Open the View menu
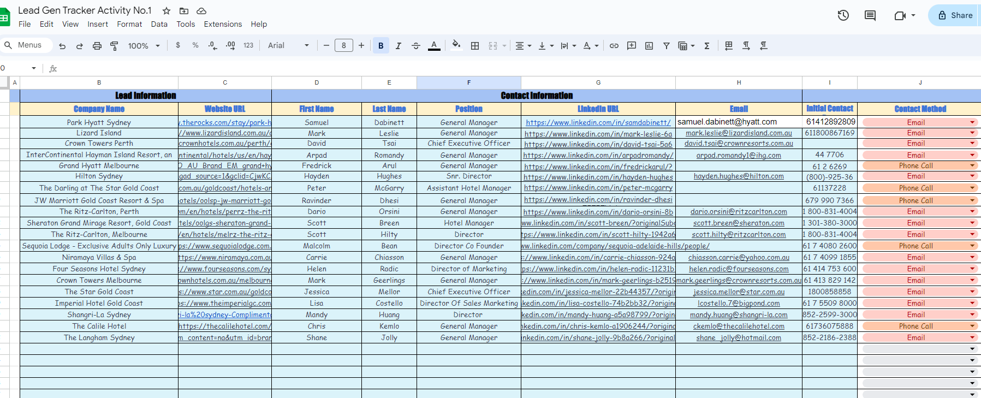 (x=70, y=24)
